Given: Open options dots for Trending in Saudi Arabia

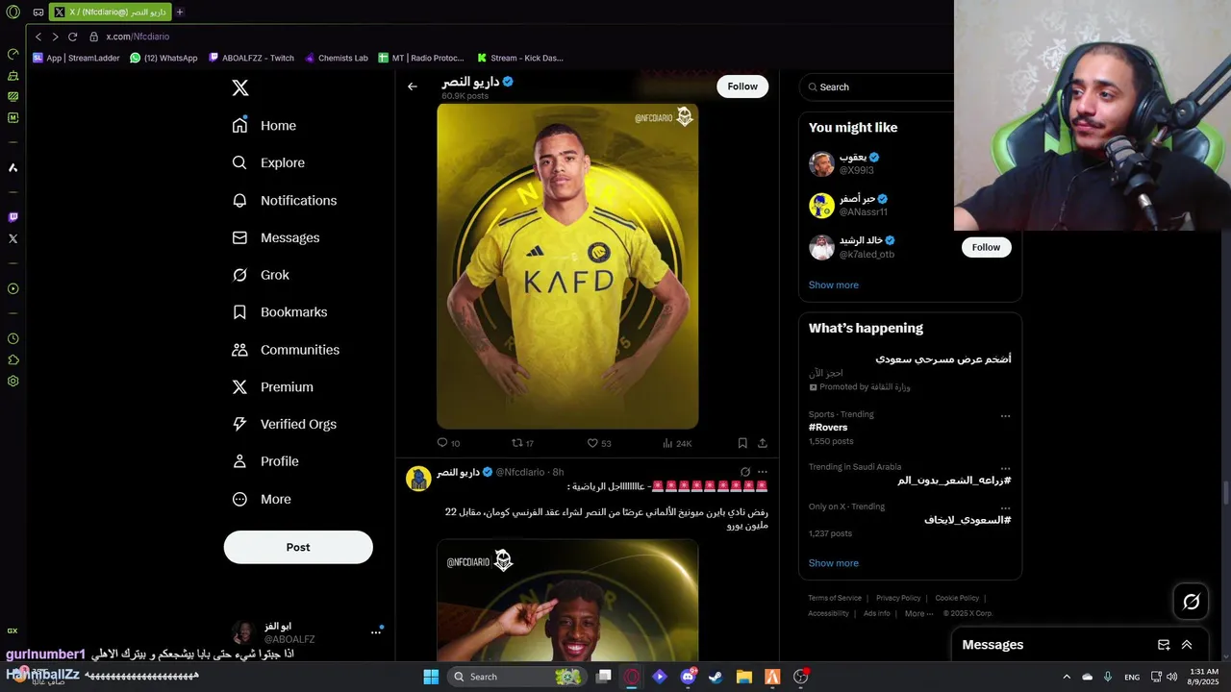Looking at the screenshot, I should tap(1005, 469).
